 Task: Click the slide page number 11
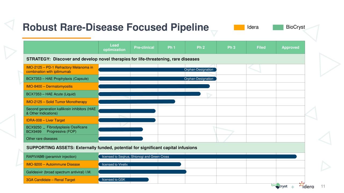(x=323, y=187)
